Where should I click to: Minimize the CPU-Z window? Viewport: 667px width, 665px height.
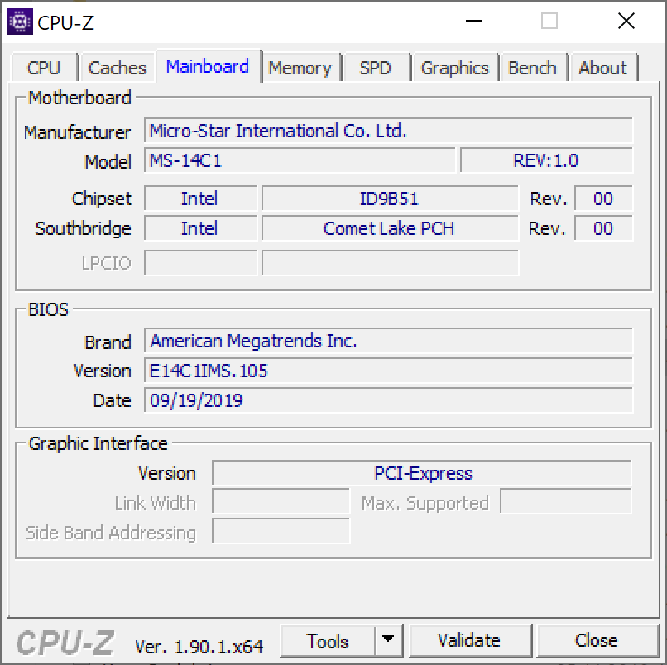coord(474,22)
